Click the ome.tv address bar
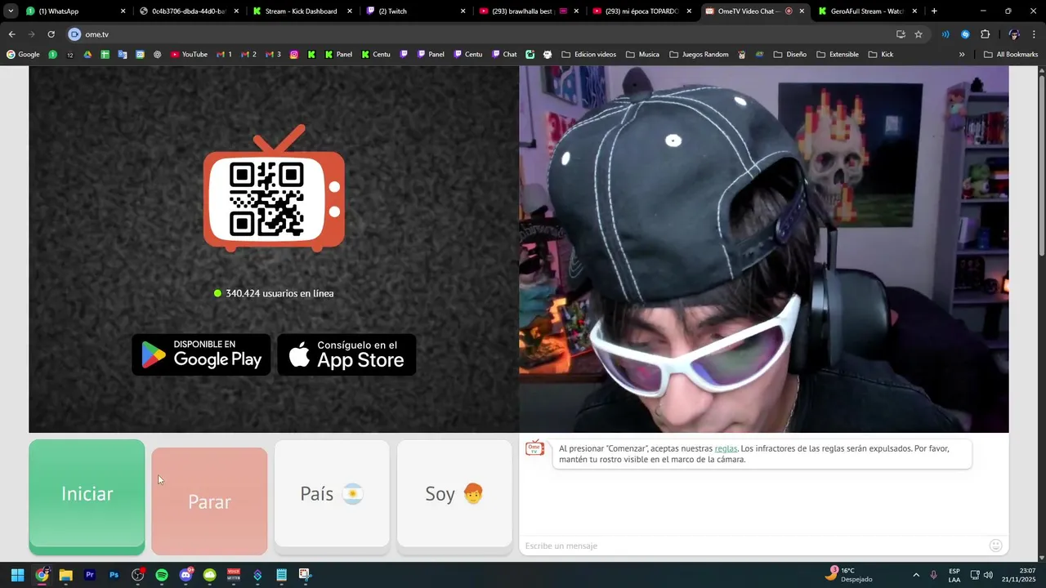This screenshot has height=588, width=1046. tap(482, 34)
